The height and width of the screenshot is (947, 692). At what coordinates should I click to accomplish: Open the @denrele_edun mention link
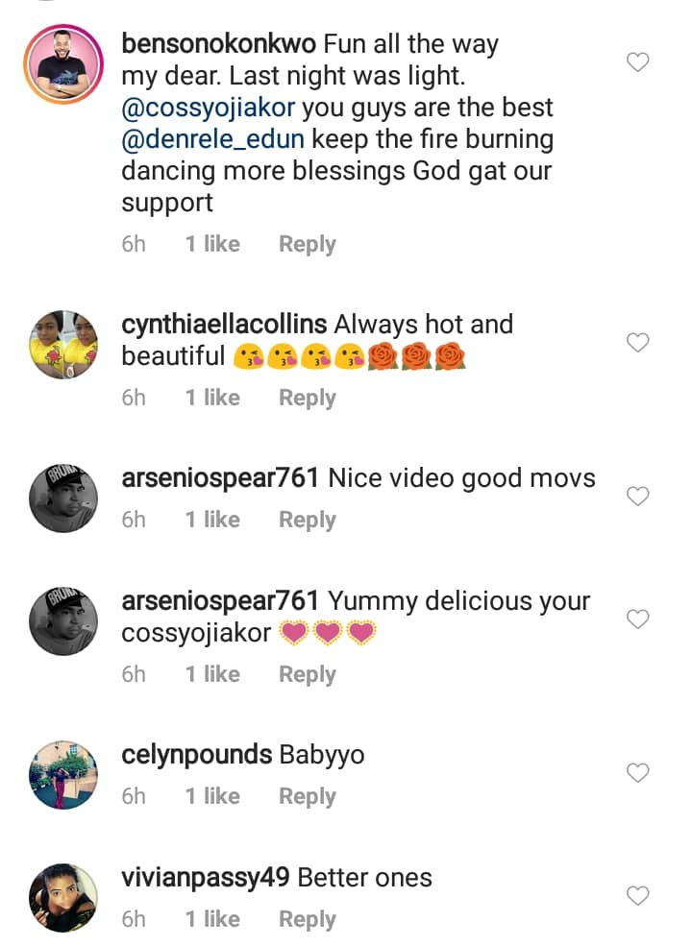tap(211, 140)
